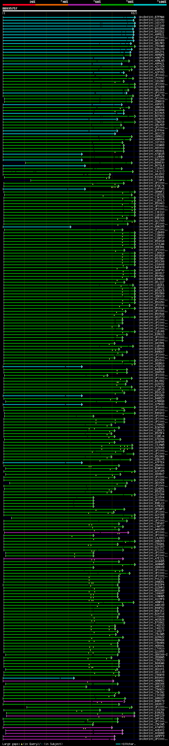
Task: Click the UniRef100_C5YHS2 label
Action: 152,78
